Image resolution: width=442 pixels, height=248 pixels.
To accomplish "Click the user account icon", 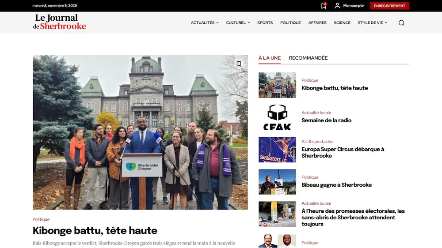I will [x=337, y=6].
